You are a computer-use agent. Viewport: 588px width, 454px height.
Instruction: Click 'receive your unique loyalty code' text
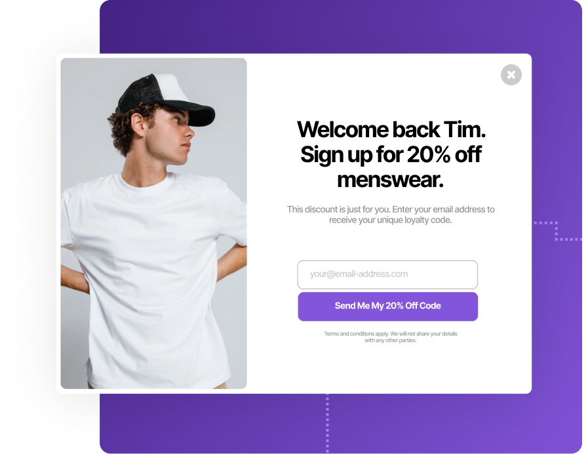[391, 220]
